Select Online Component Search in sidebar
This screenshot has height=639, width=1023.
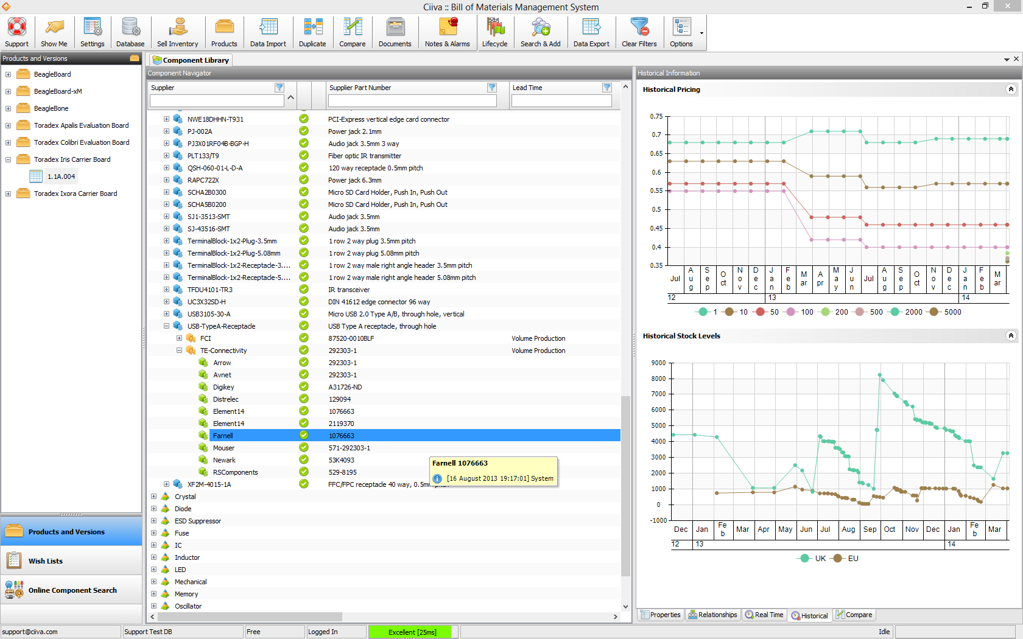(x=72, y=590)
